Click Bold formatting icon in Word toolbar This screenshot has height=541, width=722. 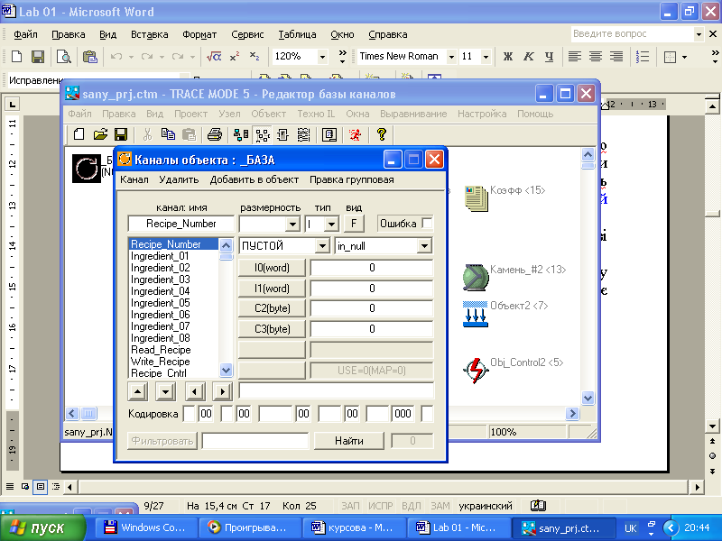(507, 56)
